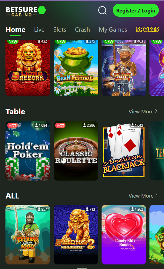Image resolution: width=164 pixels, height=269 pixels.
Task: Expand Table section via View More chevron
Action: tap(156, 111)
